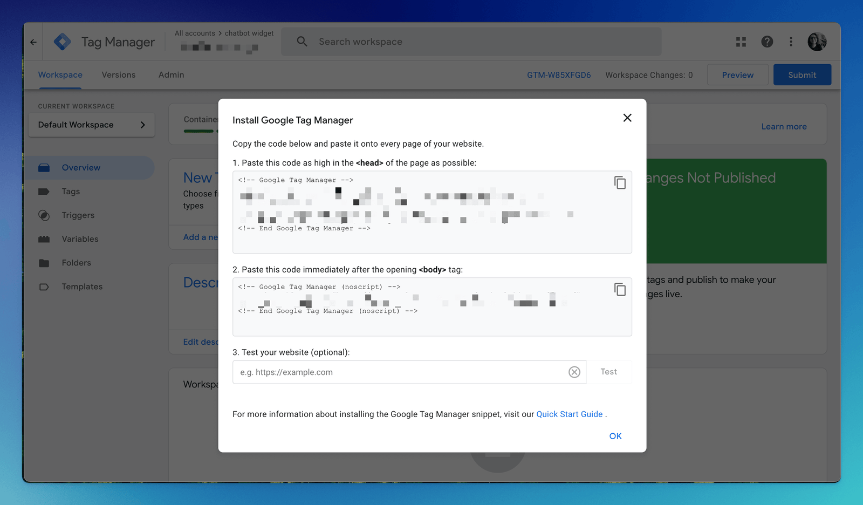Click the user profile avatar
Viewport: 863px width, 505px height.
(x=817, y=42)
